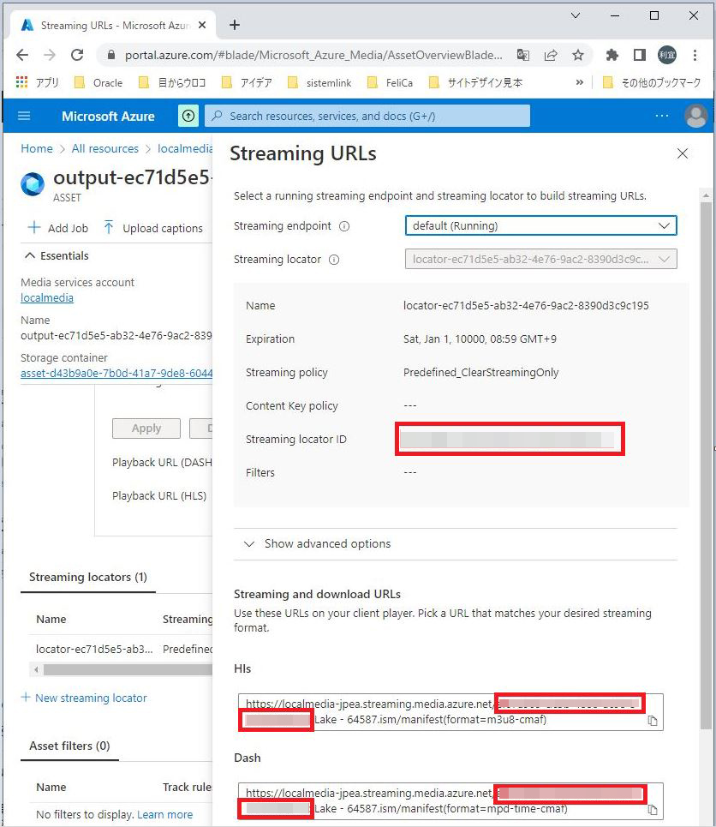Click the tab search chevron
The width and height of the screenshot is (716, 827).
[x=576, y=15]
